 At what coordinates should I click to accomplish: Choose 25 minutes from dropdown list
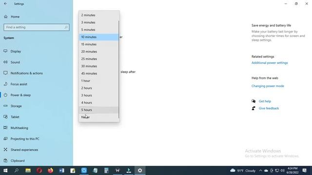[x=98, y=59]
